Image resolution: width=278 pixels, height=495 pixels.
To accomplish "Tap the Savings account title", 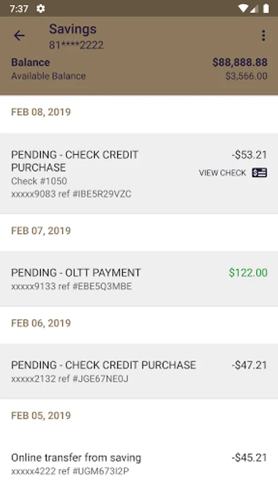I will pos(73,29).
